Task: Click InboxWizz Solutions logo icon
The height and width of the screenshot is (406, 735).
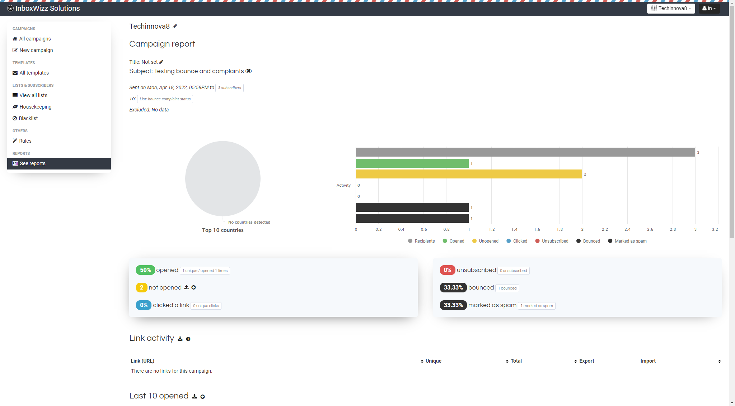Action: [10, 8]
